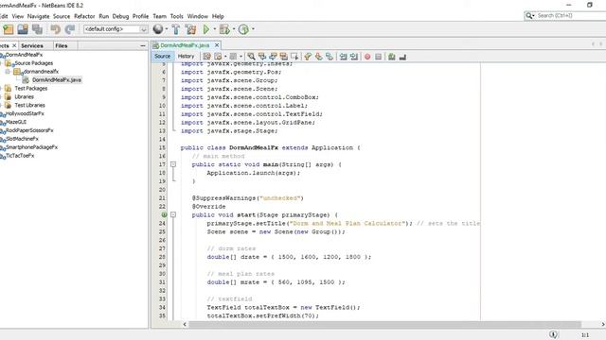Toggle Highlight Search in editor toolbar
Viewport: 606px width, 340px height.
tap(284, 57)
